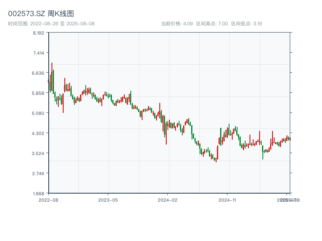Click the 当前价格 4.09 label
Screen dimensions: 322x241
click(177, 24)
